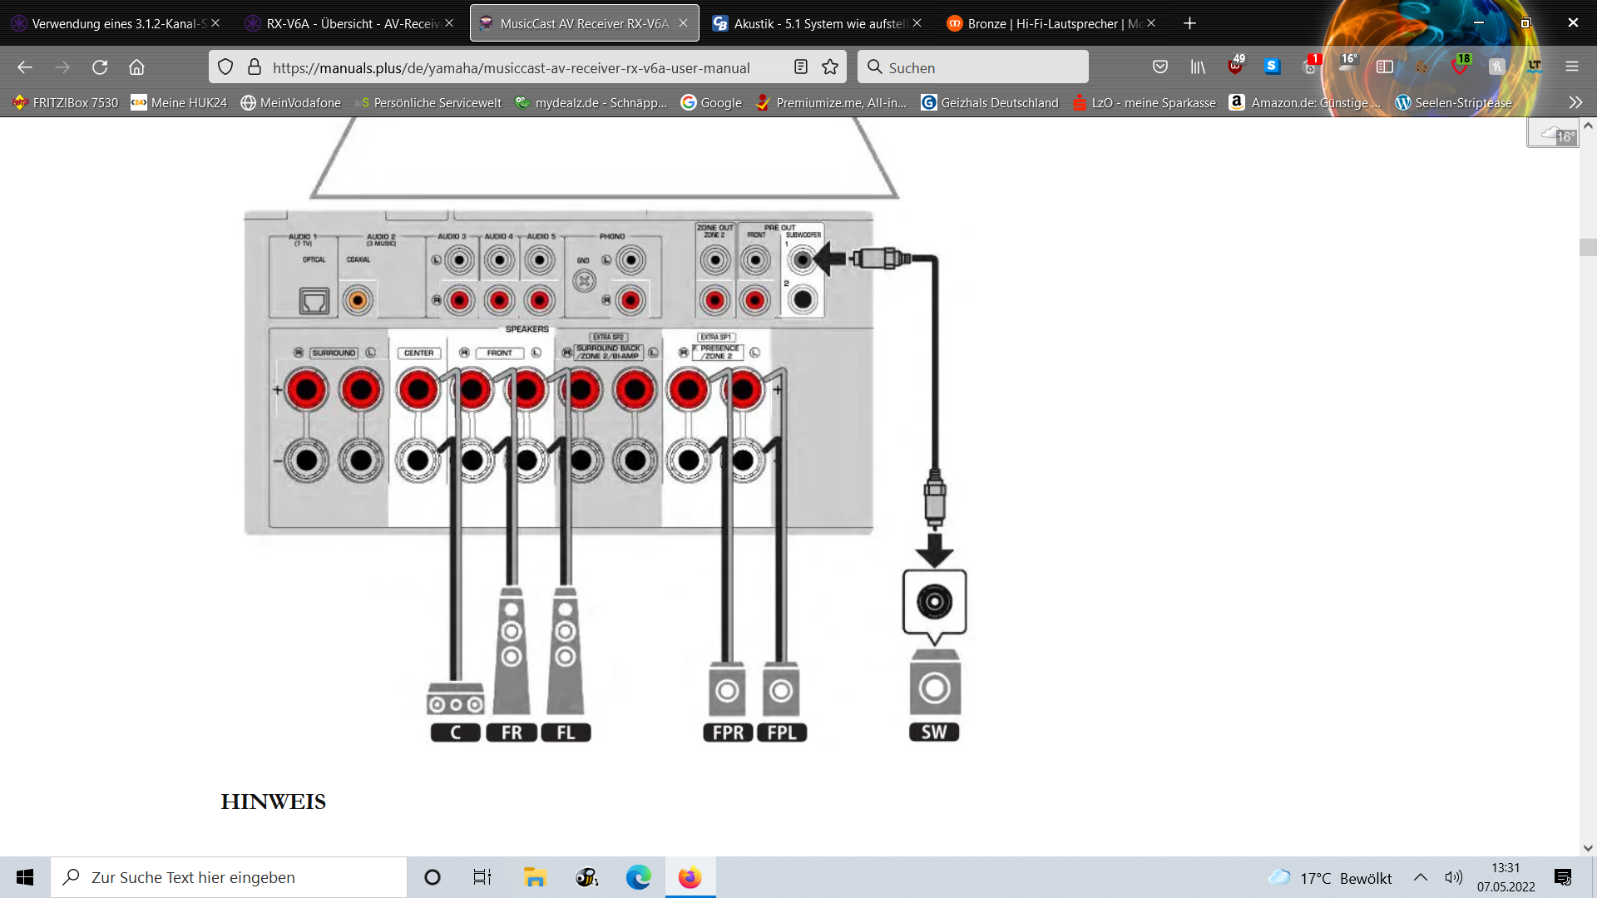Open Microsoft Edge from taskbar

click(638, 877)
